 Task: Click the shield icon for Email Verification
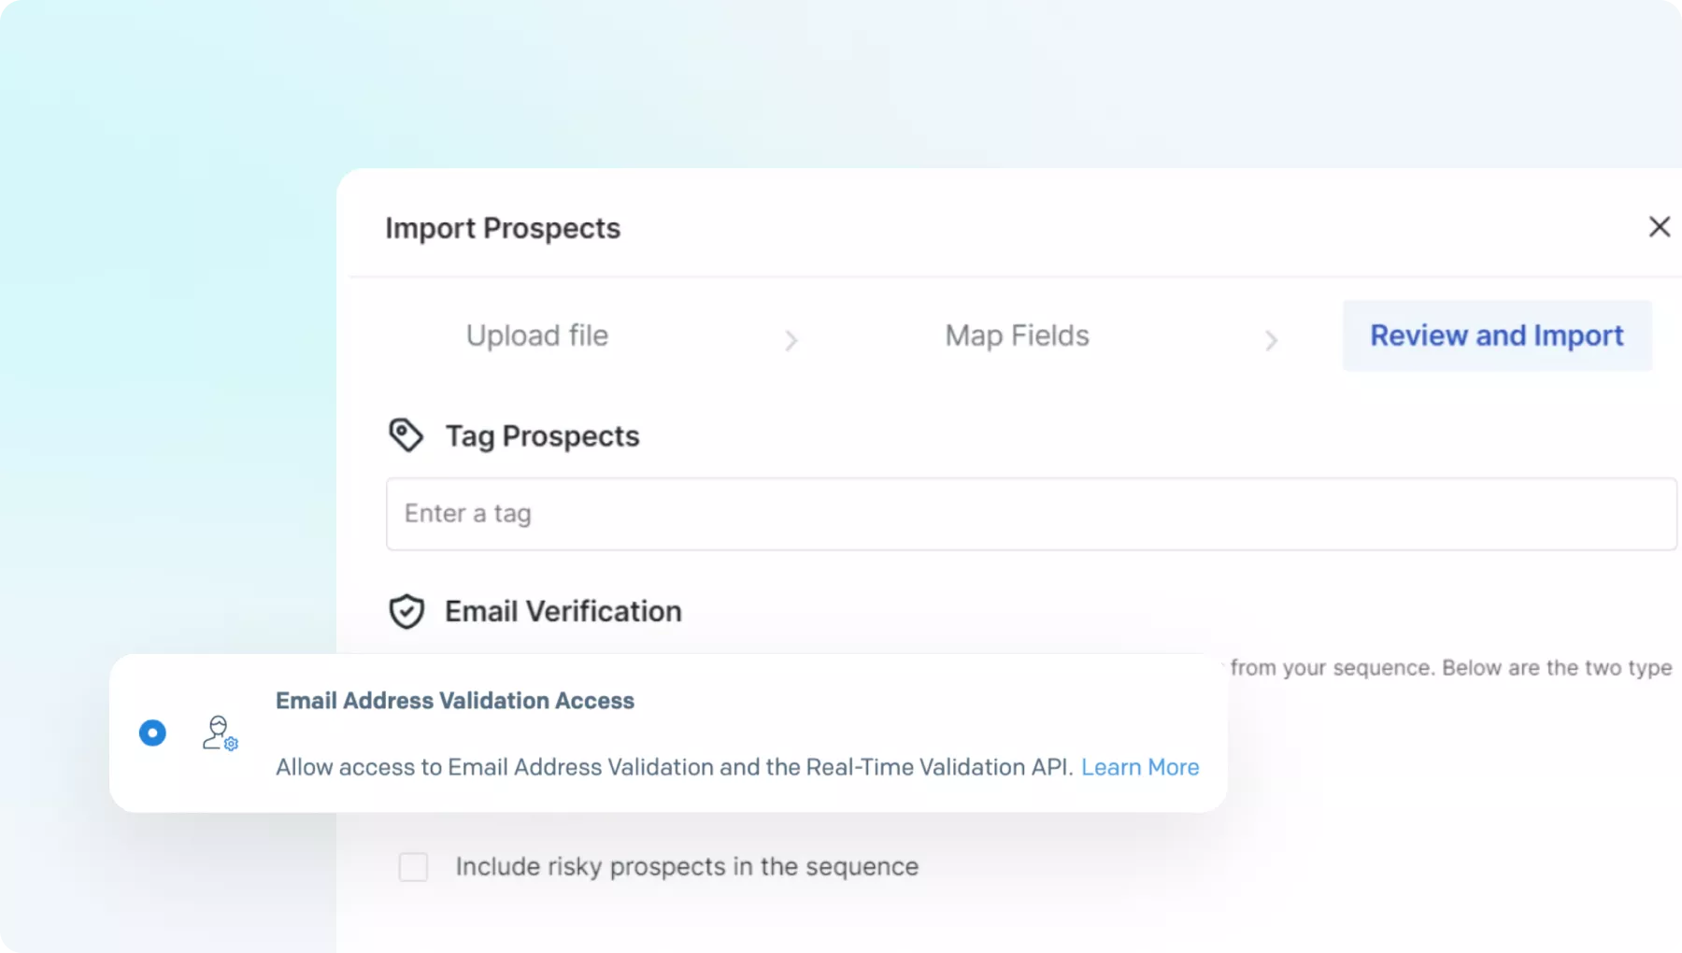pos(406,612)
